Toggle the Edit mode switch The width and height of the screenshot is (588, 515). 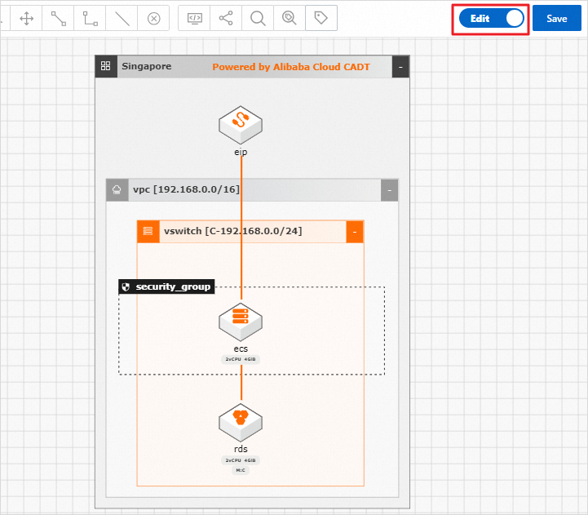tap(491, 19)
